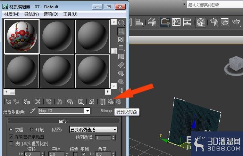Viewport: 243px width, 156px height.
Task: Open the 工具(U) menu
Action: (70, 14)
